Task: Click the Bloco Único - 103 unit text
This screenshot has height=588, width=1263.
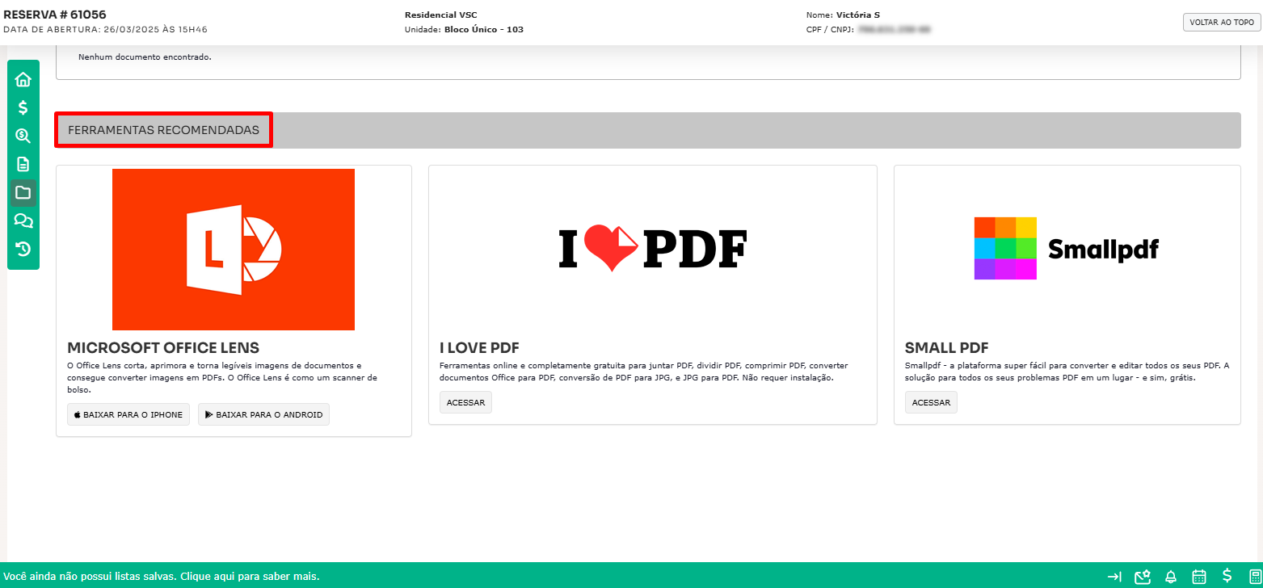Action: click(x=484, y=30)
